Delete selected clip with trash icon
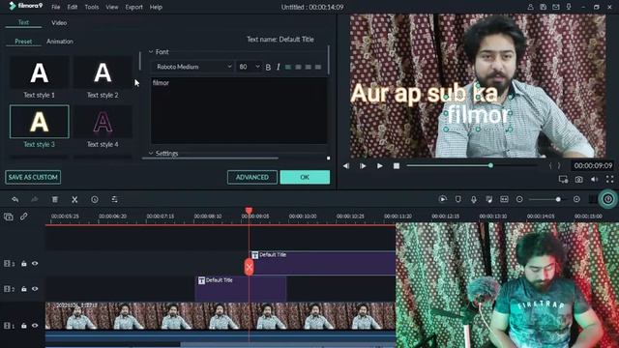 pos(55,200)
